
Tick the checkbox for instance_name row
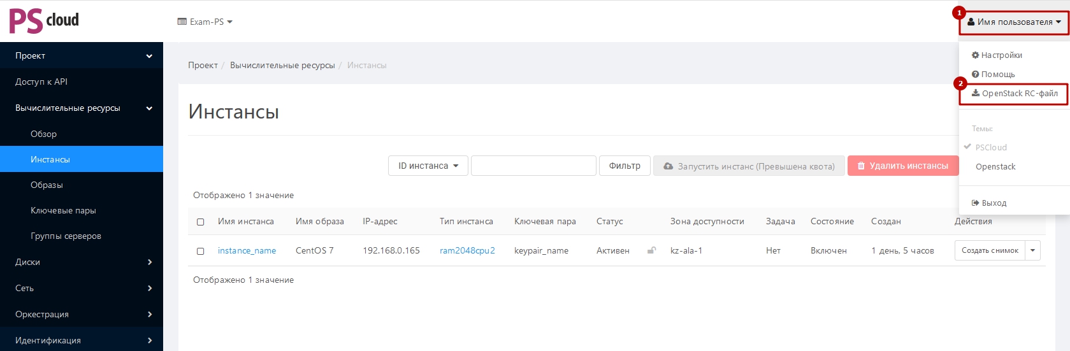click(200, 251)
